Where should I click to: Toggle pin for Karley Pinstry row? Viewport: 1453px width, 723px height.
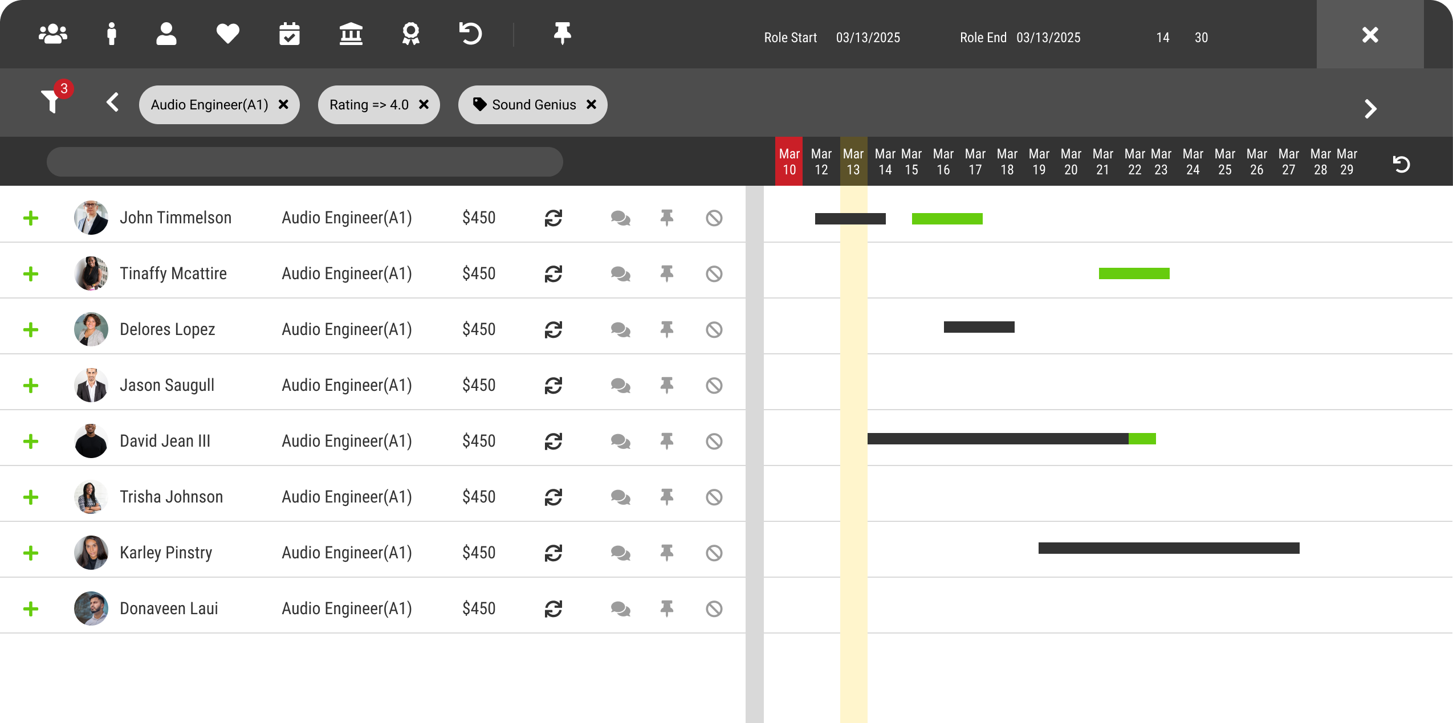point(666,553)
